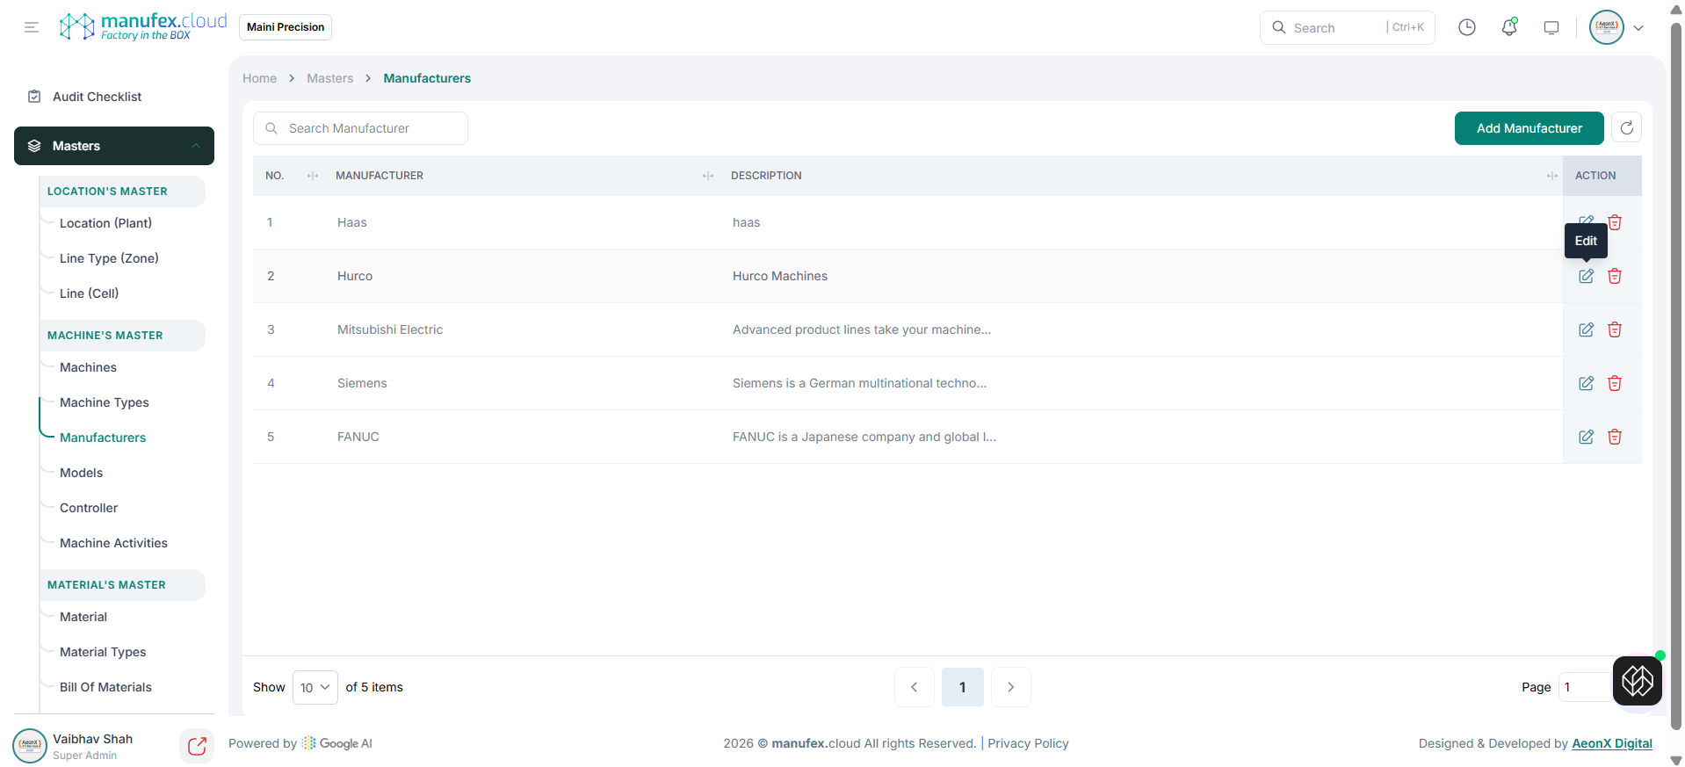Image resolution: width=1685 pixels, height=767 pixels.
Task: Expand the user profile dropdown arrow
Action: pyautogui.click(x=1638, y=28)
